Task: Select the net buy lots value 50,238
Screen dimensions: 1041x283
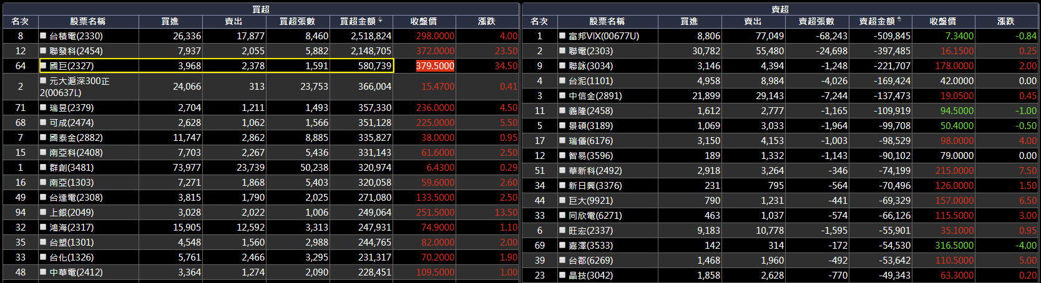Action: [314, 168]
